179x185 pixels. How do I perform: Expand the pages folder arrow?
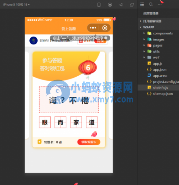[144, 45]
